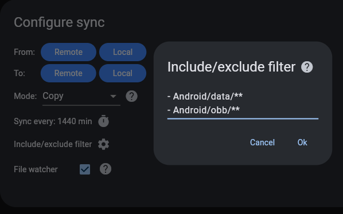Show File watcher help icon
The height and width of the screenshot is (214, 343).
tap(106, 169)
